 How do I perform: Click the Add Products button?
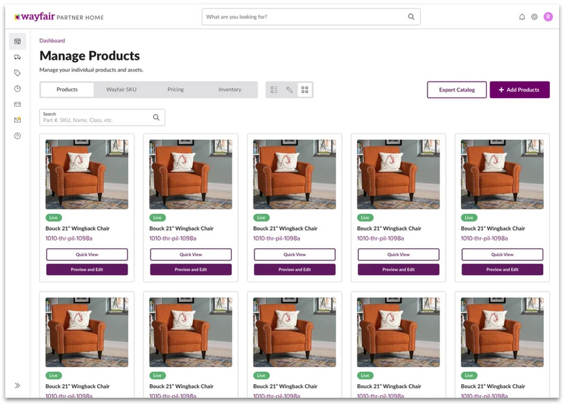[519, 90]
